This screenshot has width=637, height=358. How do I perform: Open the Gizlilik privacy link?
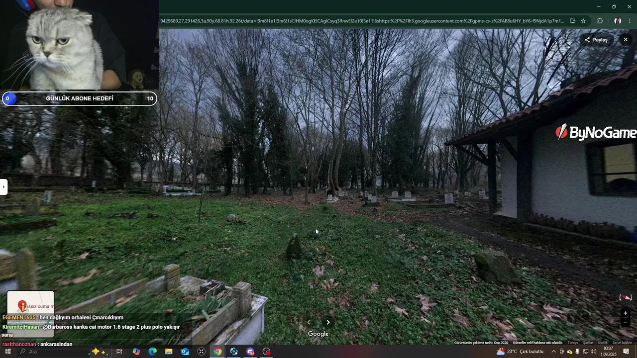603,343
